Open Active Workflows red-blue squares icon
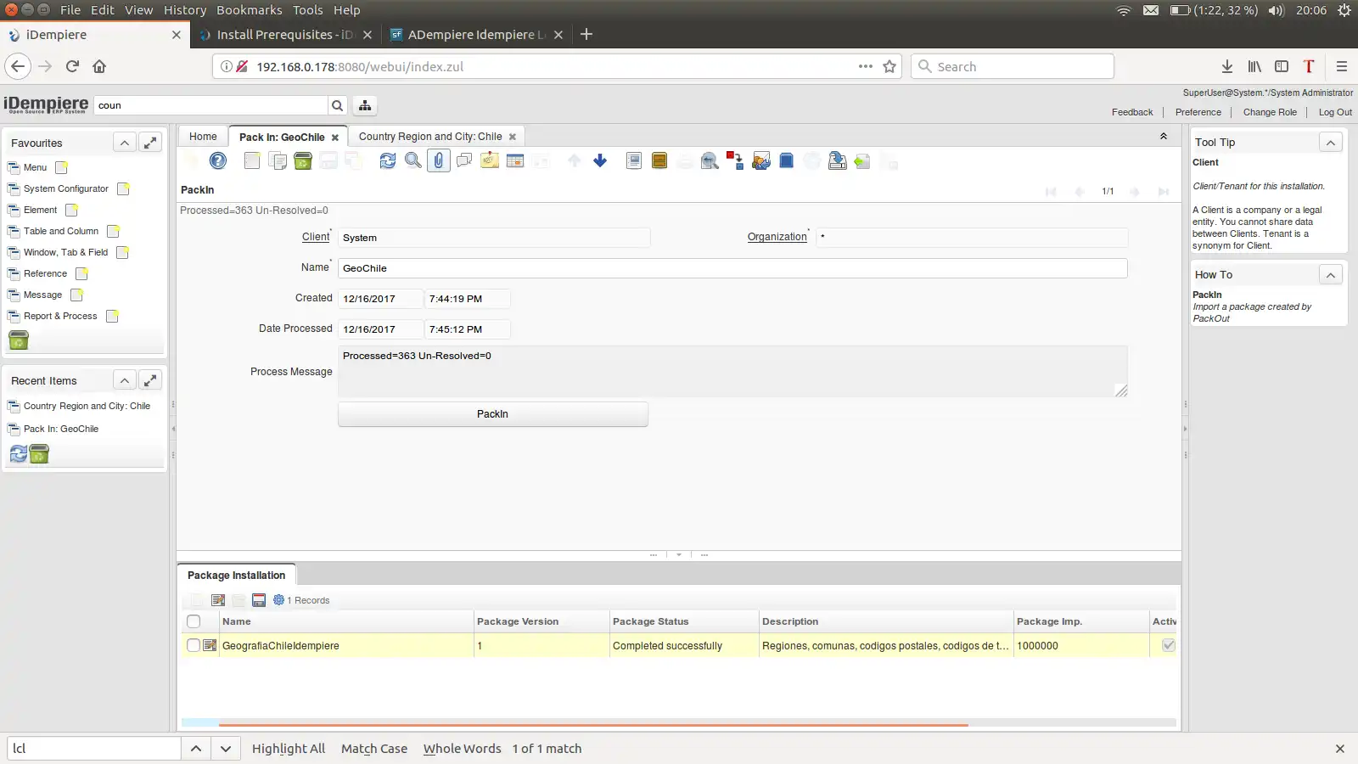 736,160
